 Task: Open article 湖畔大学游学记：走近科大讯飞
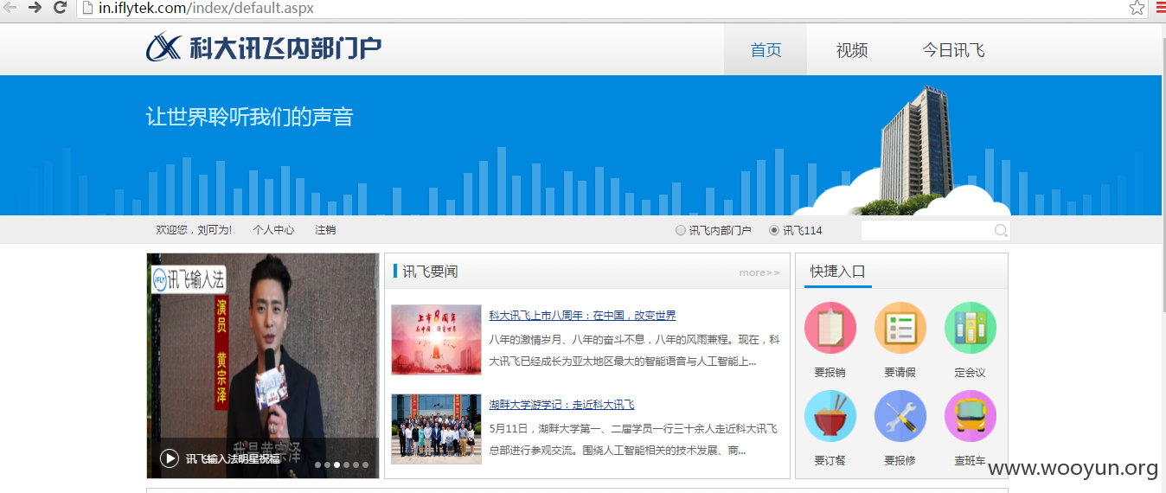pyautogui.click(x=561, y=405)
